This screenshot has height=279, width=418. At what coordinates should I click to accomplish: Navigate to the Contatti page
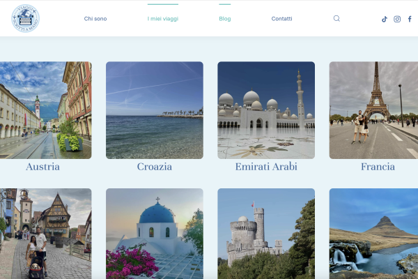click(x=281, y=19)
